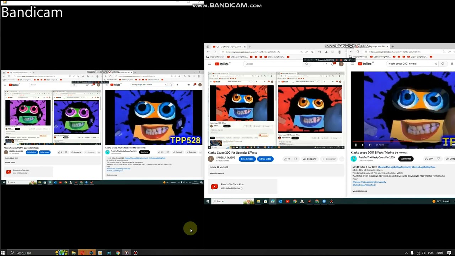Pause the Klasky csupo Effects video player
Image resolution: width=455 pixels, height=256 pixels.
pos(356,145)
